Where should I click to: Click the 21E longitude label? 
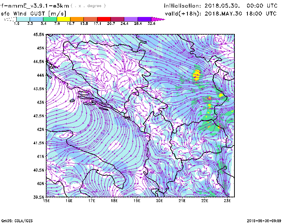pyautogui.click(x=182, y=201)
